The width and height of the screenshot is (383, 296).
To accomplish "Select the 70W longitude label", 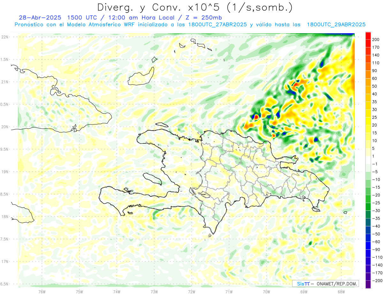I will pyautogui.click(x=267, y=291).
